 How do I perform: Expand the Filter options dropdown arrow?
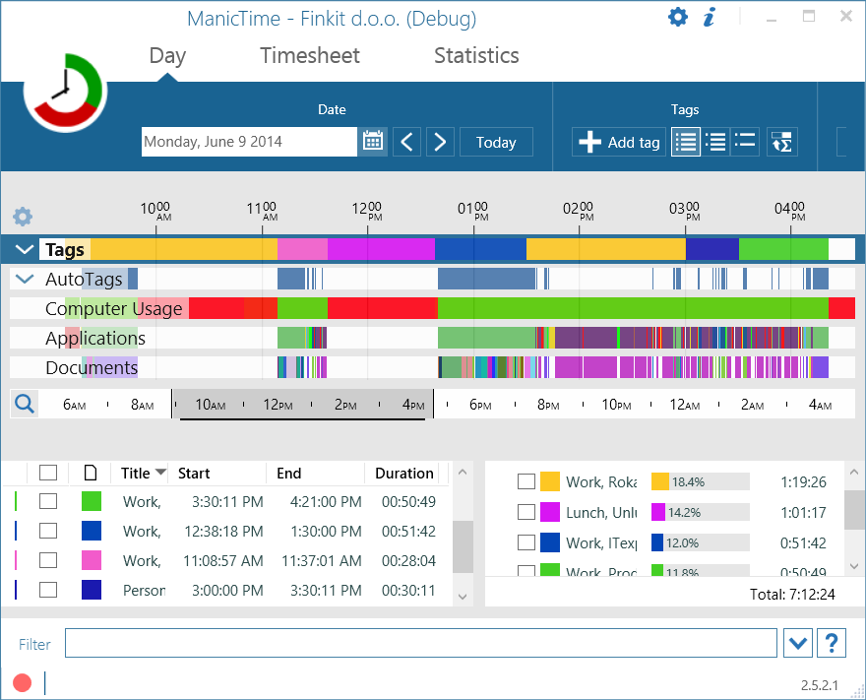[x=798, y=642]
